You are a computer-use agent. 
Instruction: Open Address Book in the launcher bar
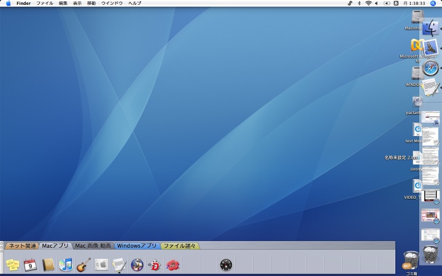pyautogui.click(x=48, y=265)
